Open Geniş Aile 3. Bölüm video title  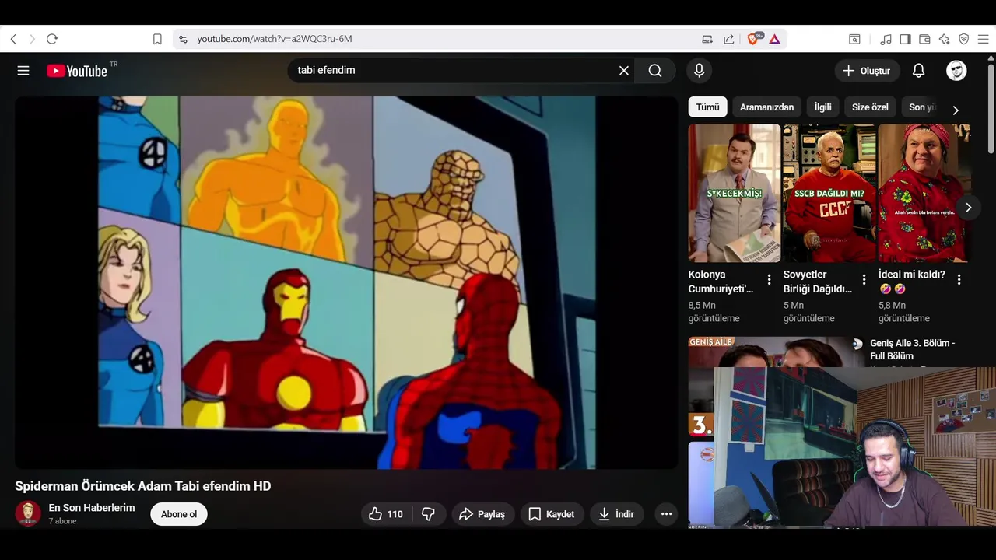pos(912,349)
